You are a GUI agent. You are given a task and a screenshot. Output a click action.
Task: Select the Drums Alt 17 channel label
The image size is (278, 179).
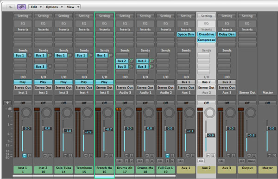(125, 170)
